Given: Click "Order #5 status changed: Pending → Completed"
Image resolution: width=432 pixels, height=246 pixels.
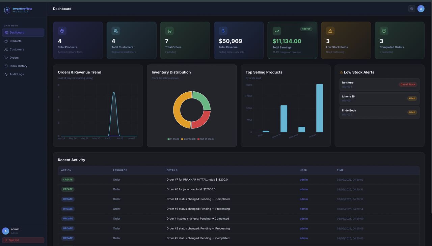Looking at the screenshot, I should [x=198, y=238].
